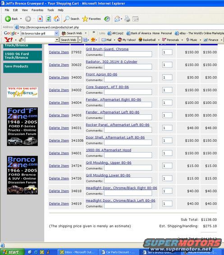Screen dimensions: 224x255
Task: Click quantity box for Rocker Panel Aftermarket Left
Action: (x=167, y=128)
